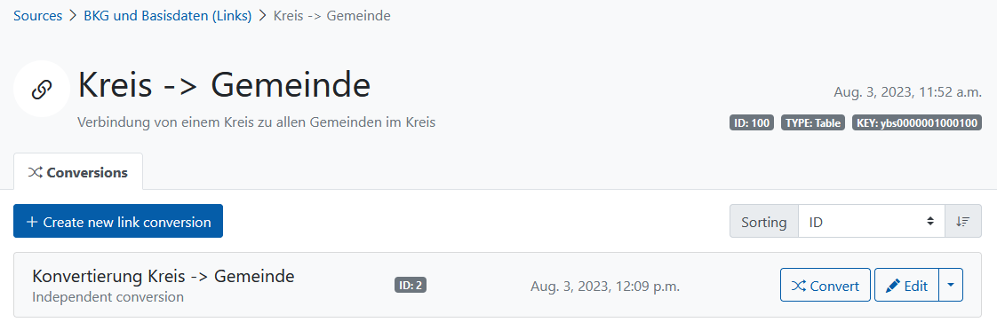The height and width of the screenshot is (330, 997).
Task: Click the round link icon beside the title
Action: [x=42, y=89]
